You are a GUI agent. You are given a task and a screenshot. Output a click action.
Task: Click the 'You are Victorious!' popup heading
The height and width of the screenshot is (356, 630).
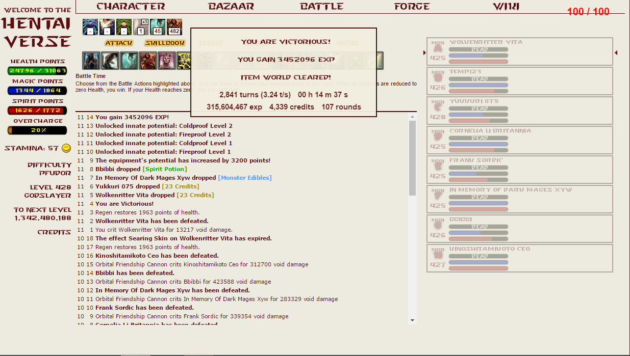point(286,42)
